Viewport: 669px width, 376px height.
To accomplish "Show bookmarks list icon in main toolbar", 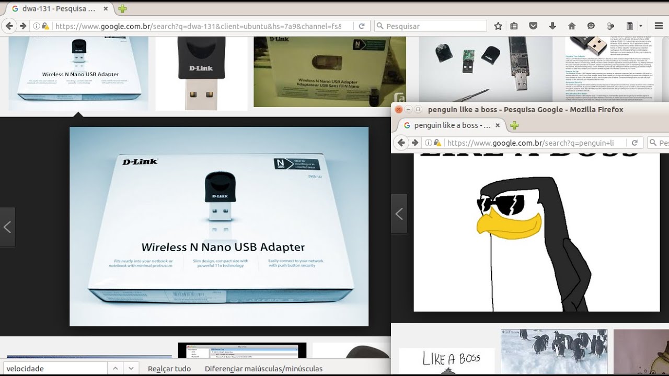I will pyautogui.click(x=514, y=26).
